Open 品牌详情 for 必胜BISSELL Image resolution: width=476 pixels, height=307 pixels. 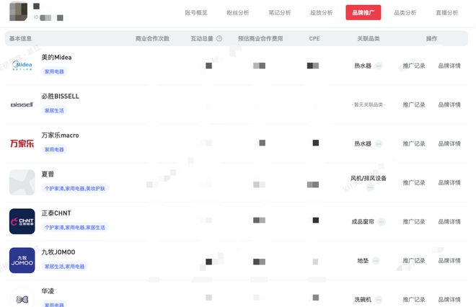(x=449, y=104)
